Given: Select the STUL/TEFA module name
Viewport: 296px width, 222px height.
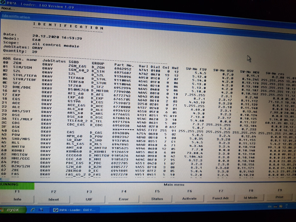Looking at the screenshot, I should pyautogui.click(x=25, y=76).
